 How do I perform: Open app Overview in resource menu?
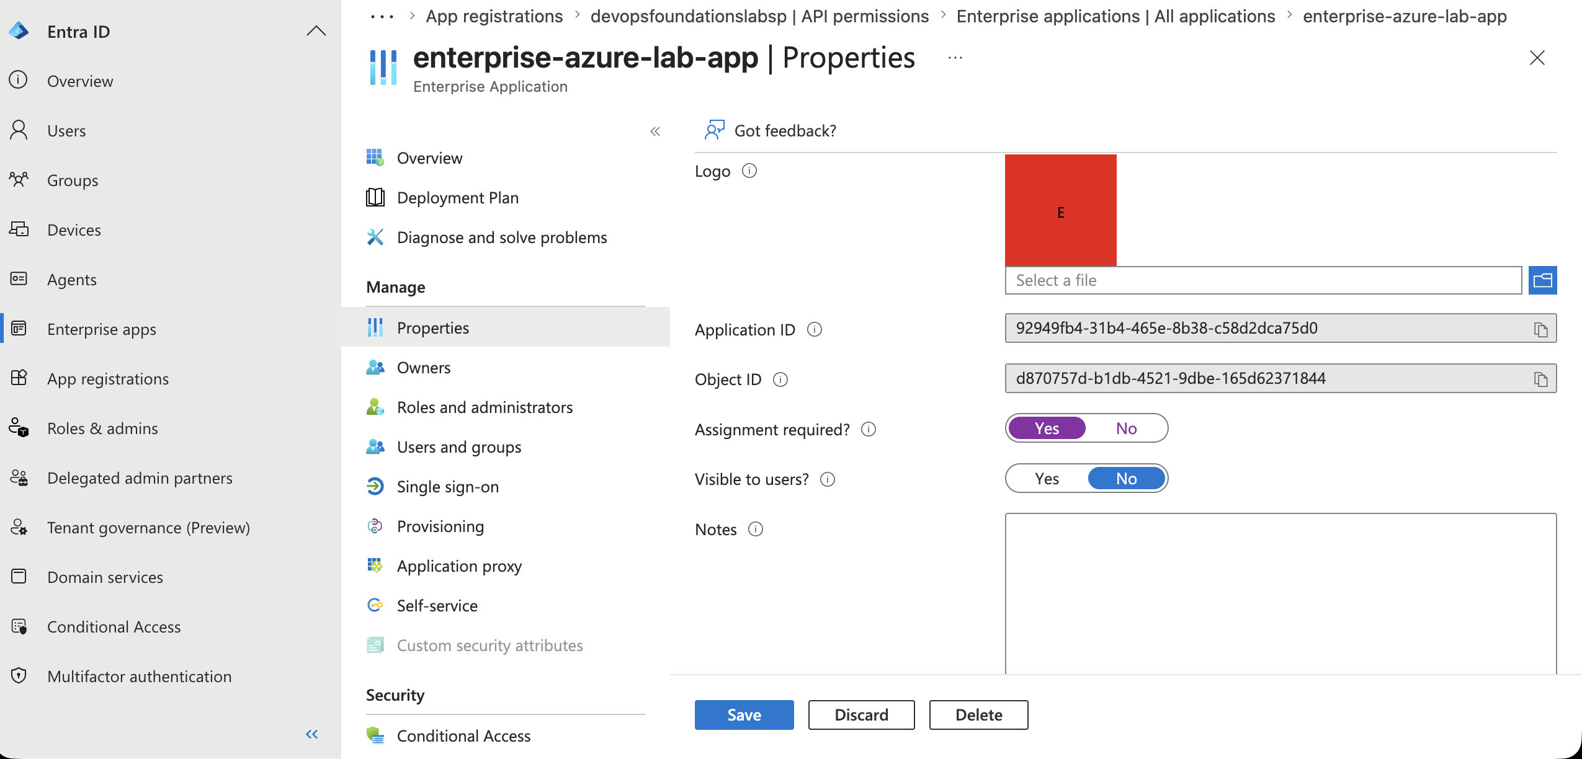point(429,158)
